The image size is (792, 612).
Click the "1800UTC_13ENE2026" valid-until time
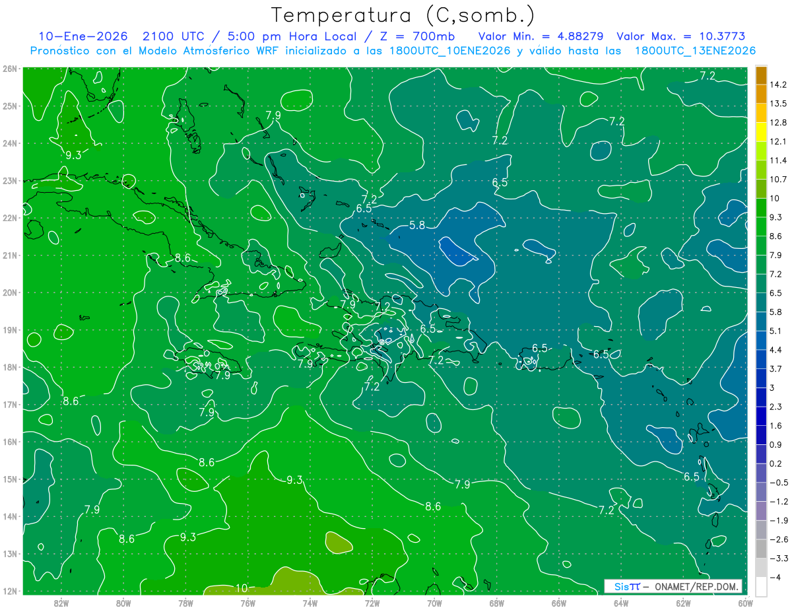click(x=694, y=50)
